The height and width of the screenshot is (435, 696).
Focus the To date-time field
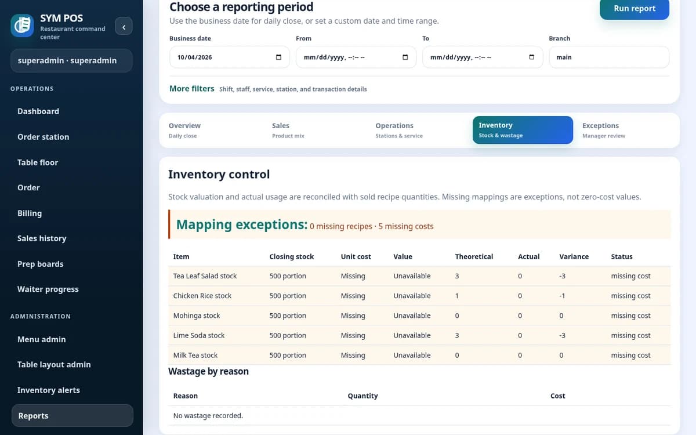[483, 57]
